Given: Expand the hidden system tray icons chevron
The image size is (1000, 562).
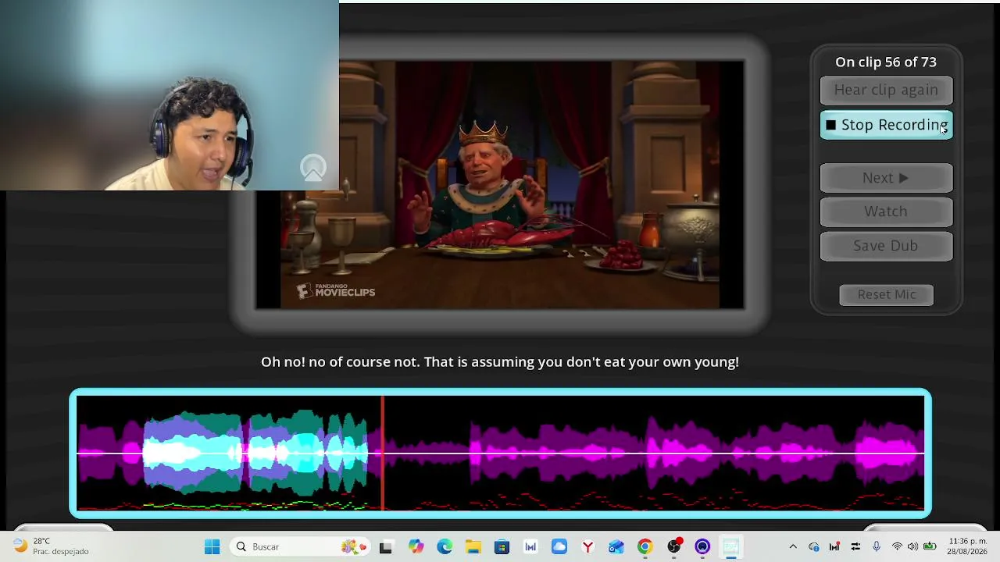Looking at the screenshot, I should pos(793,547).
